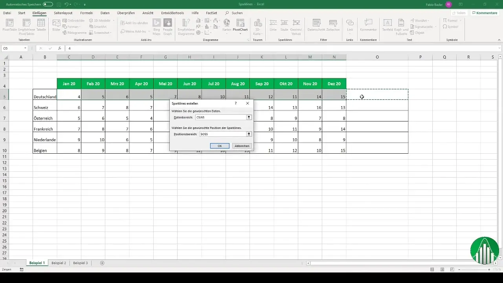Click the Zeitachse filter icon
This screenshot has height=283, width=503.
pyautogui.click(x=333, y=26)
